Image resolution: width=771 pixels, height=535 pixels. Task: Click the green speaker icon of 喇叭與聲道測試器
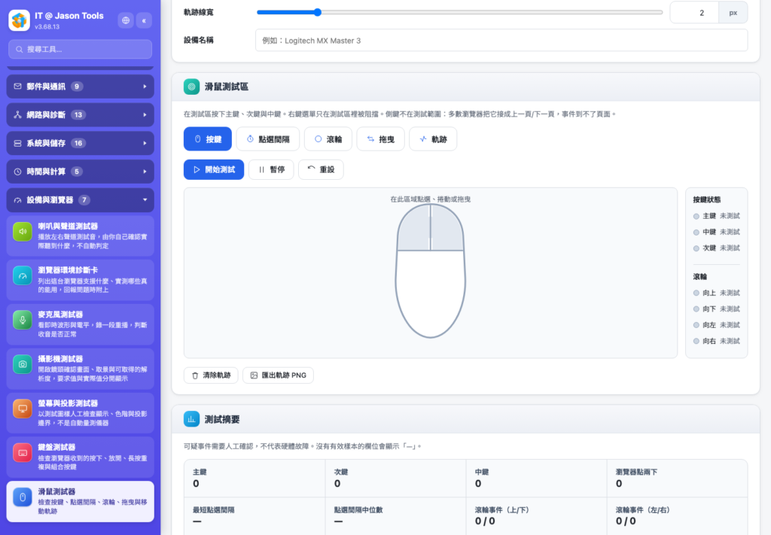click(x=23, y=232)
